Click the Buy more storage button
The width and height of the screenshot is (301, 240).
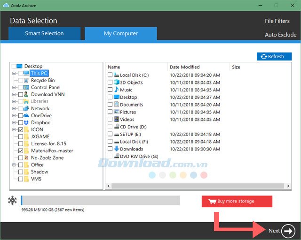[237, 202]
